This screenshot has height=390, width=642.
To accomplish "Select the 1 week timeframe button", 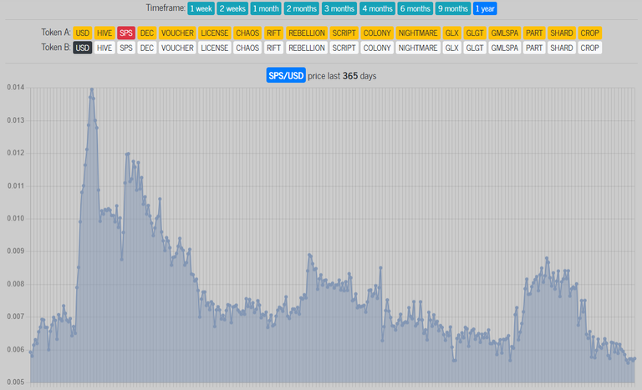I will click(201, 8).
